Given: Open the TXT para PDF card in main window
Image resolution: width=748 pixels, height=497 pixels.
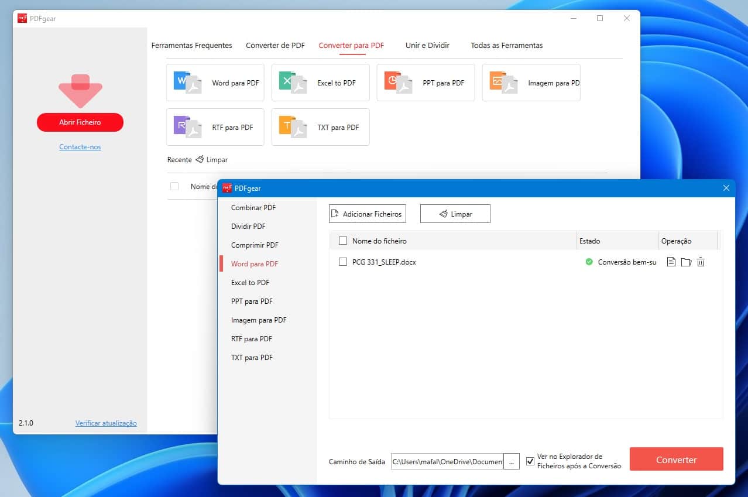Looking at the screenshot, I should 320,127.
